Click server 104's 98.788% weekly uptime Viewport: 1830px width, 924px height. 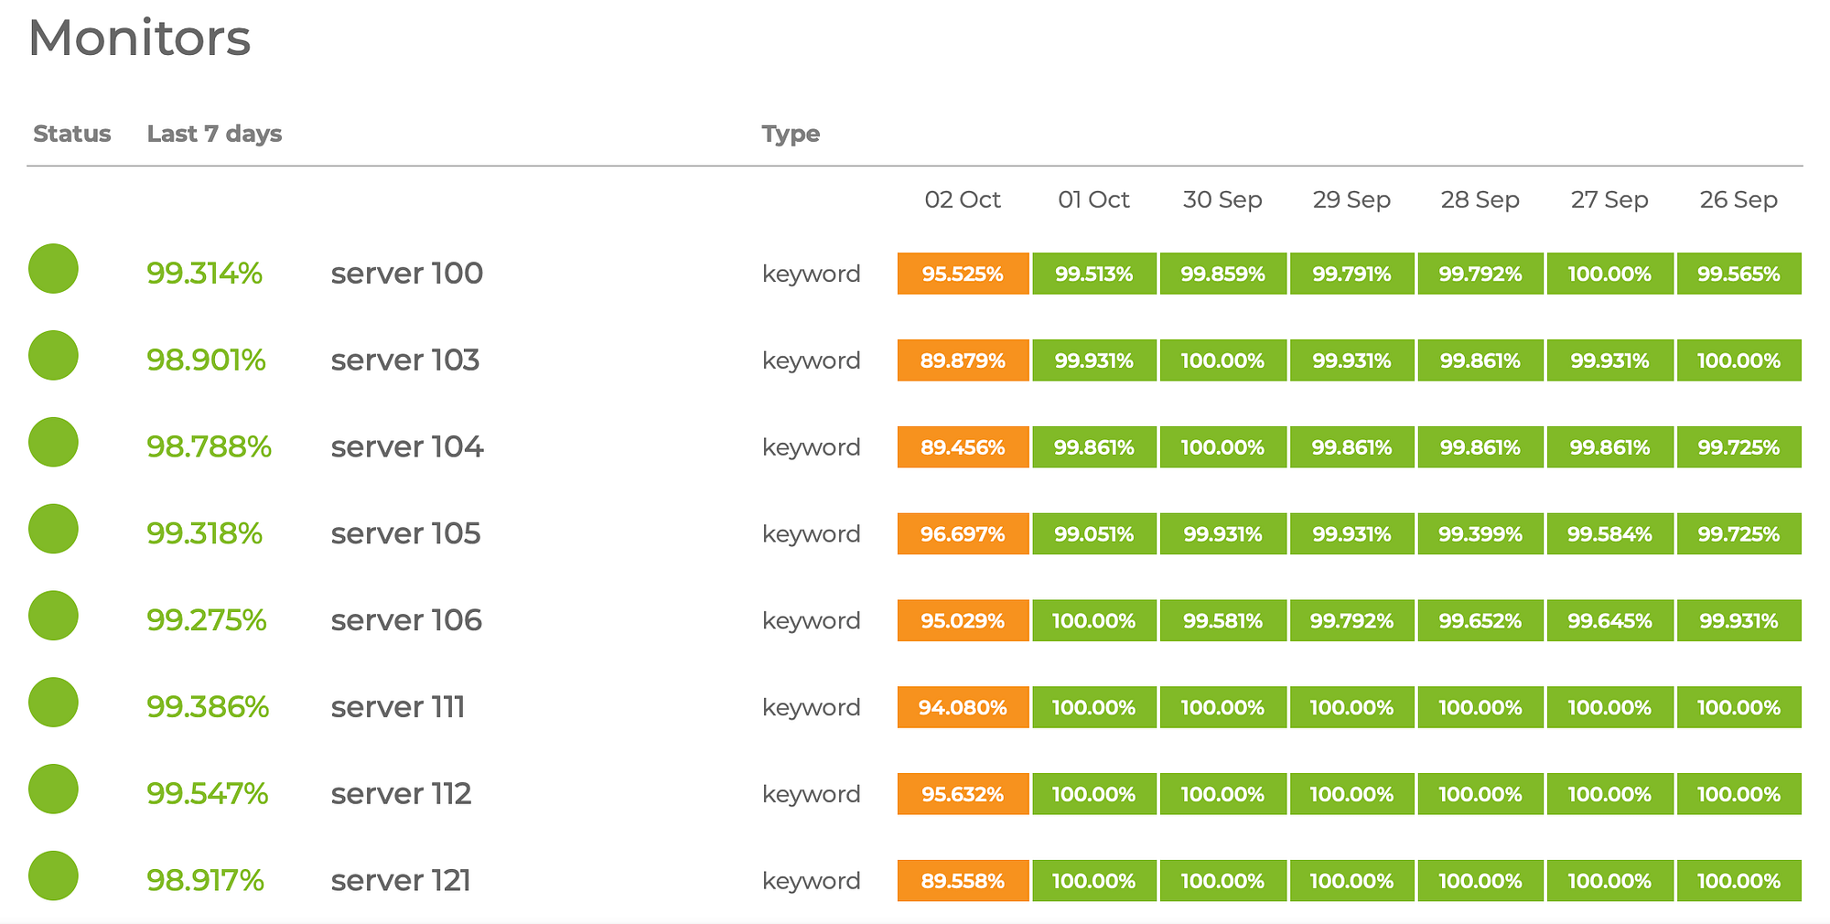click(x=209, y=447)
